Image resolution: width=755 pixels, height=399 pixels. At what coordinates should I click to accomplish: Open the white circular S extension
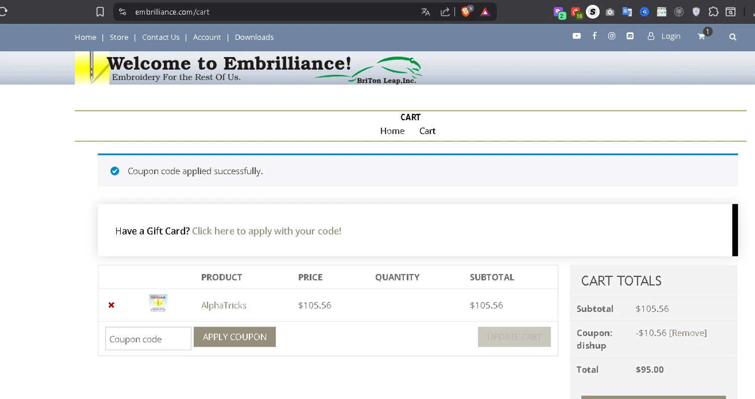click(593, 12)
